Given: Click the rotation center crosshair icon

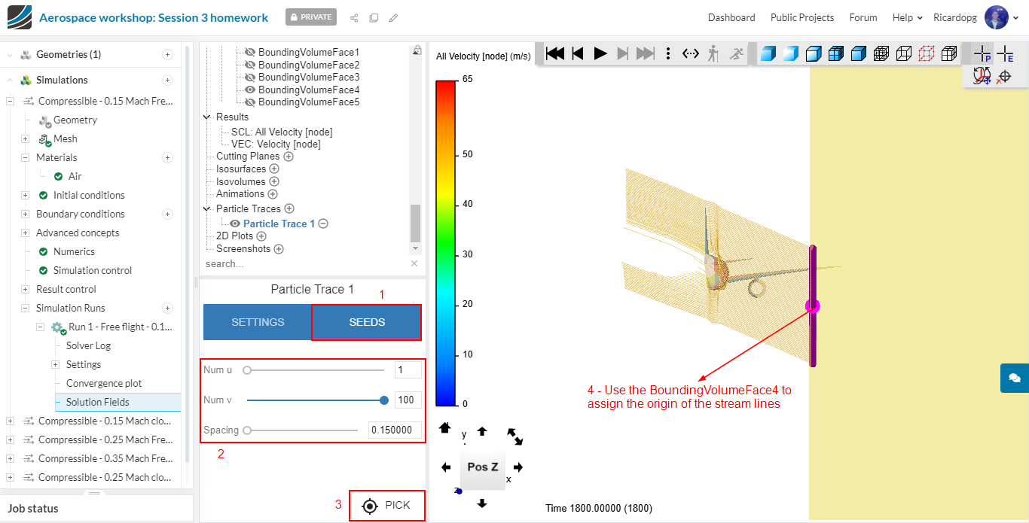Looking at the screenshot, I should pyautogui.click(x=1004, y=76).
